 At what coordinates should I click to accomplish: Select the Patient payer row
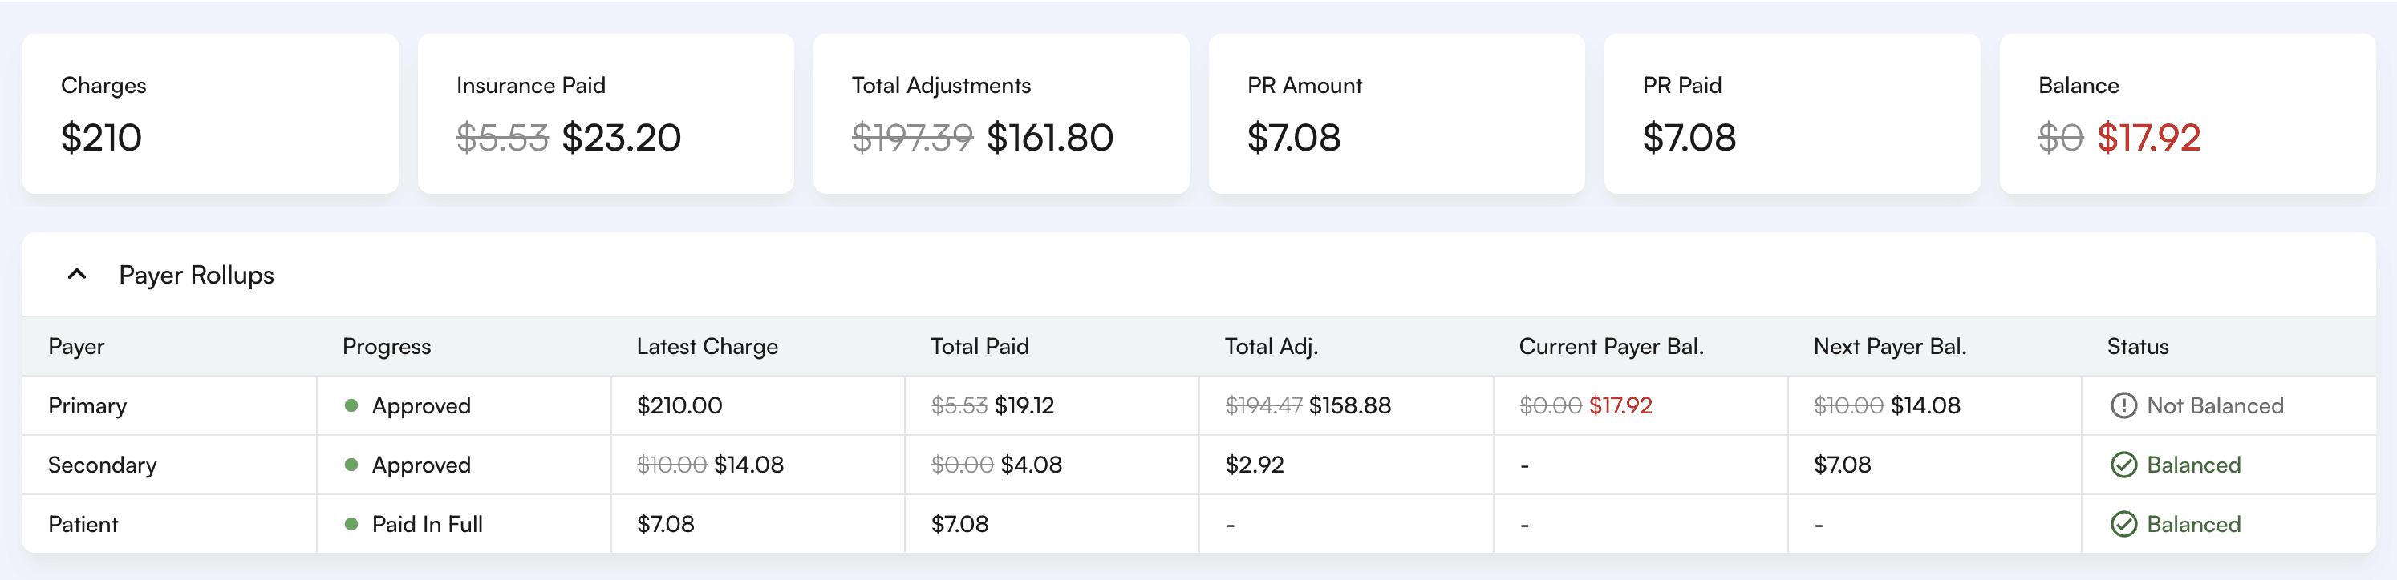click(x=83, y=524)
